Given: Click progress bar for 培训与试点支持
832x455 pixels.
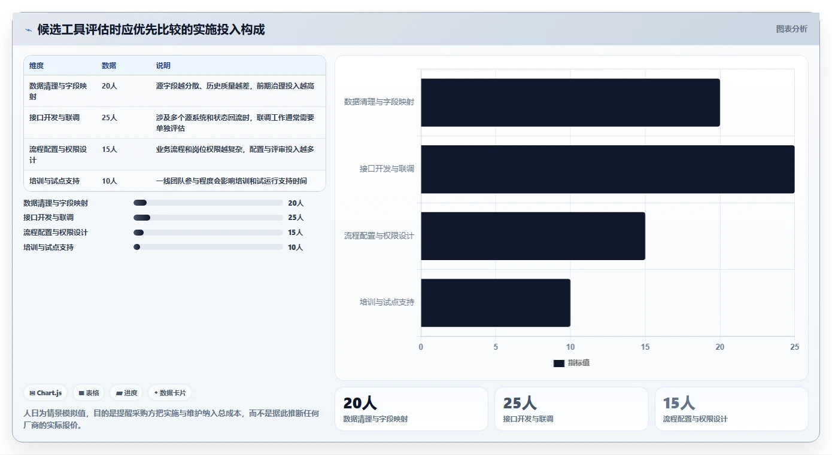Looking at the screenshot, I should click(x=208, y=247).
